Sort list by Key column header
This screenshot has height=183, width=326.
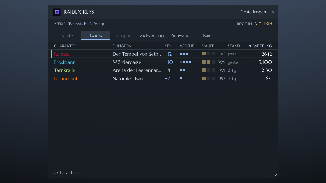click(x=168, y=46)
